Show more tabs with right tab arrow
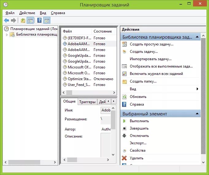 [114, 101]
